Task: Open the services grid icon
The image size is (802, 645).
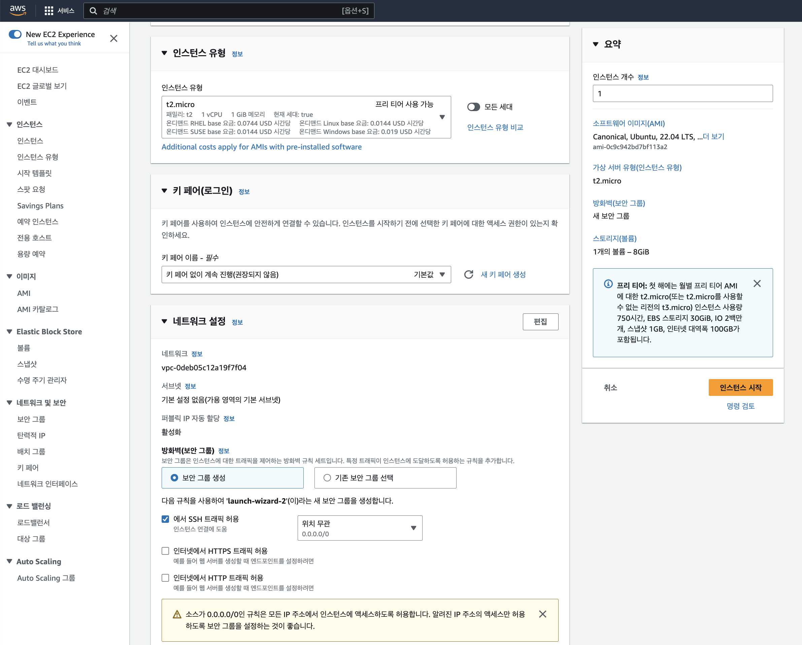Action: tap(49, 11)
